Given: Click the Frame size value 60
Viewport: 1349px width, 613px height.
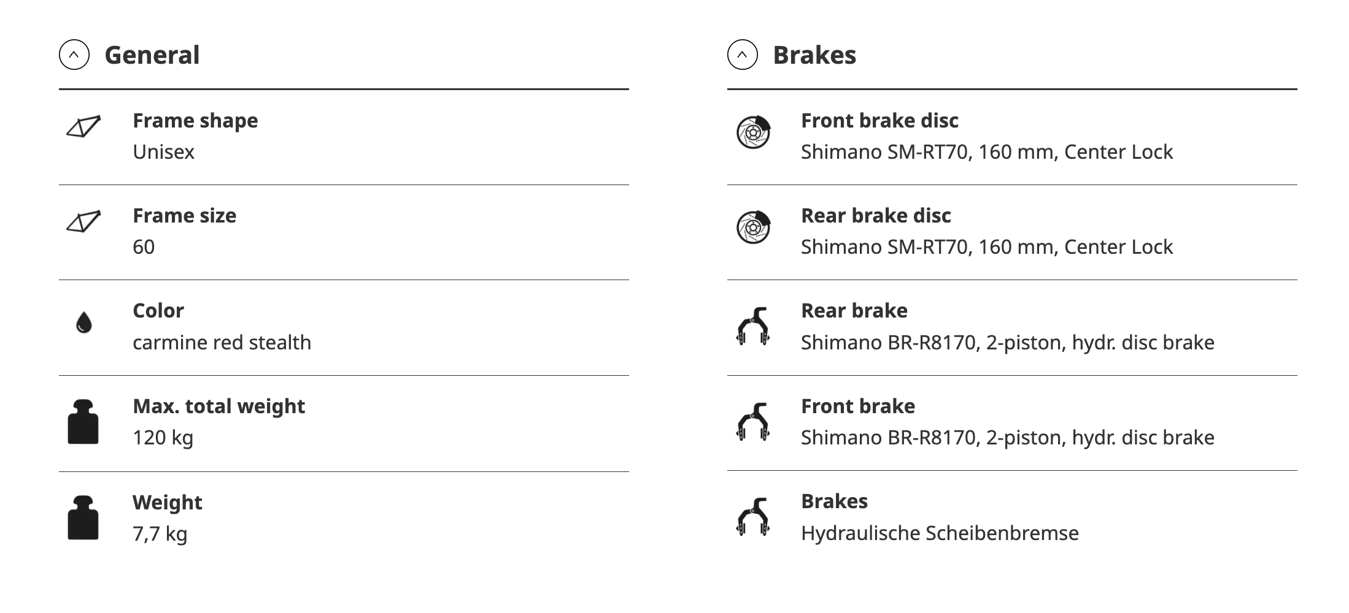Looking at the screenshot, I should coord(144,247).
